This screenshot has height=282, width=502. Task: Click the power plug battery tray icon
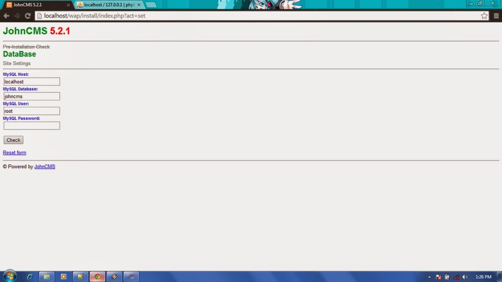tap(447, 277)
